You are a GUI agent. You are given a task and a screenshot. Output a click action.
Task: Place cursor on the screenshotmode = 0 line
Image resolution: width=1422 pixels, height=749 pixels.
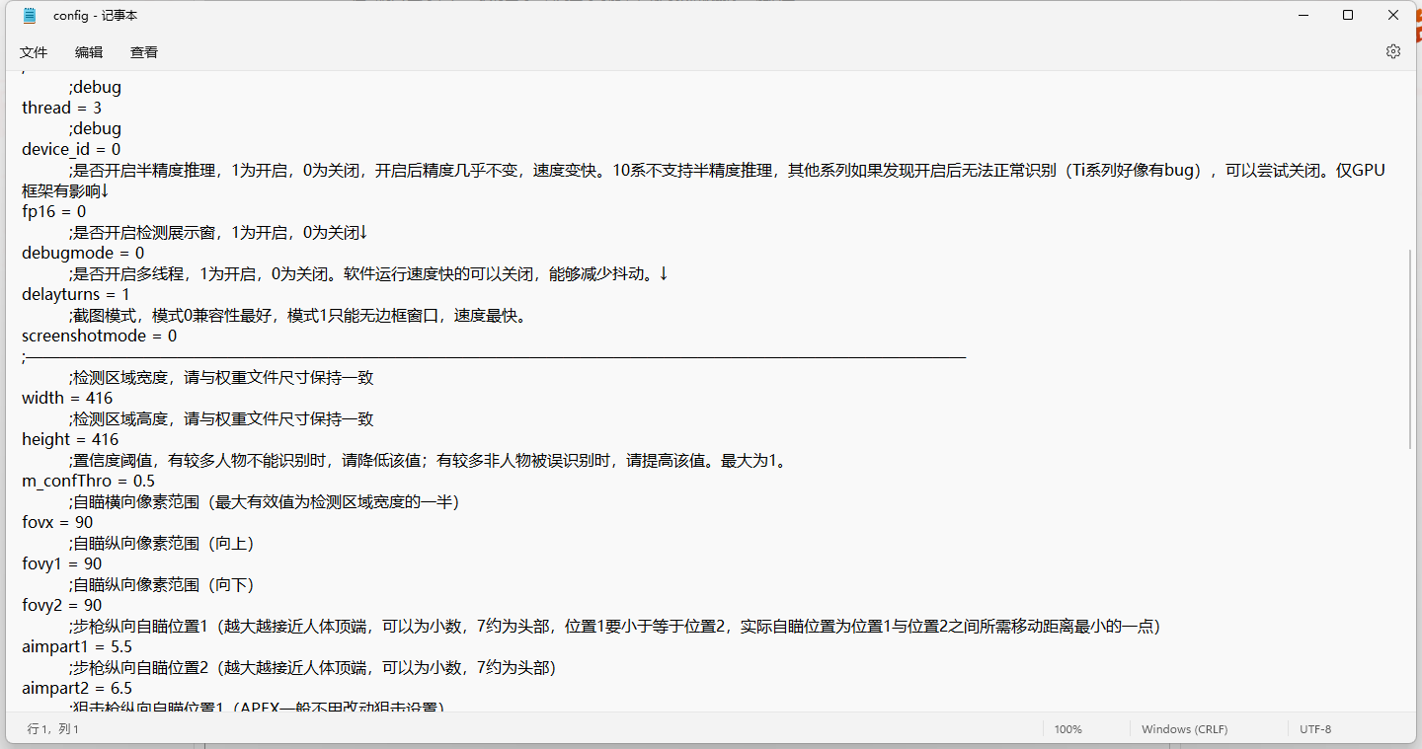pos(99,336)
